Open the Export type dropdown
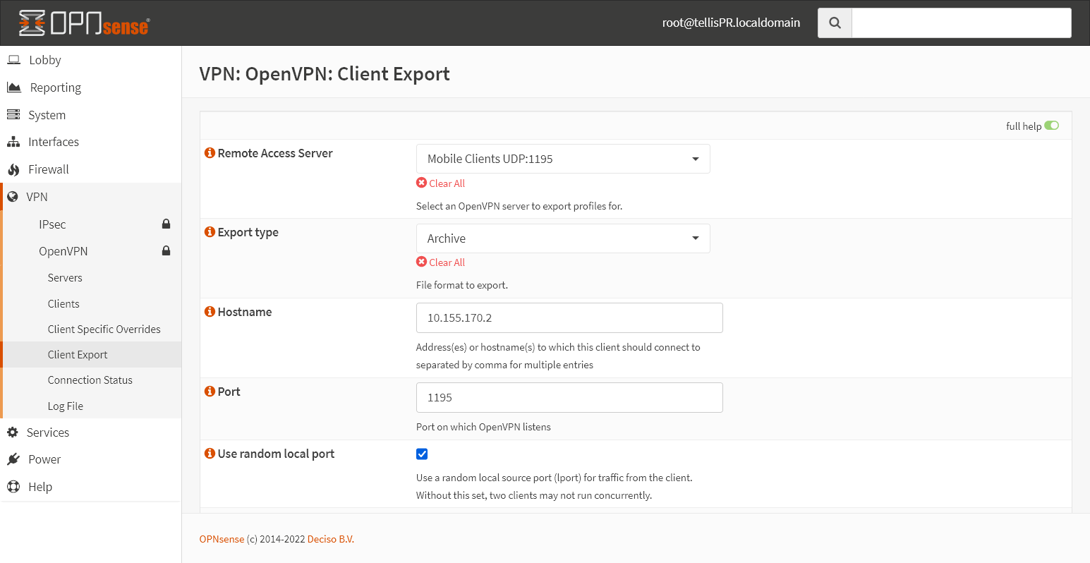Viewport: 1090px width, 563px height. [x=562, y=238]
